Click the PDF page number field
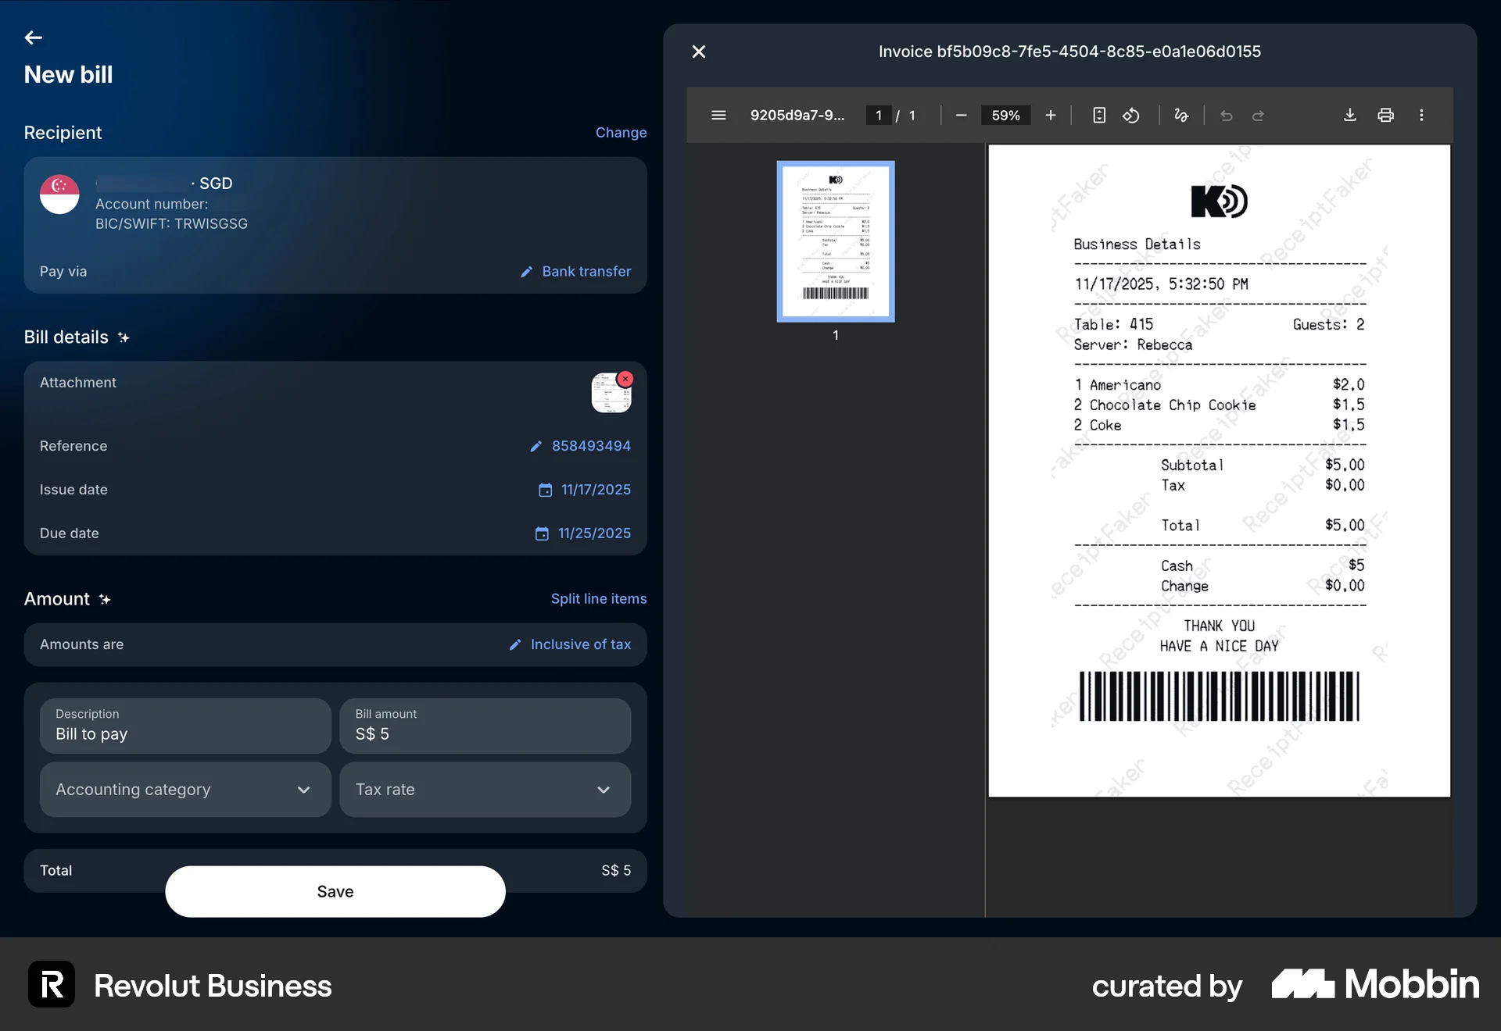The height and width of the screenshot is (1031, 1501). point(879,116)
